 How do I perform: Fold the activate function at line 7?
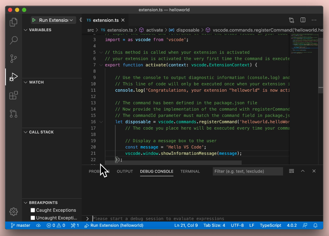(x=101, y=65)
